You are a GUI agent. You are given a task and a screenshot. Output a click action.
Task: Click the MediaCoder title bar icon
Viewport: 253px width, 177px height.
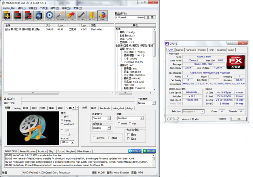3,3
